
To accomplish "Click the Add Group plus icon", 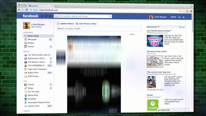I will [x=26, y=76].
